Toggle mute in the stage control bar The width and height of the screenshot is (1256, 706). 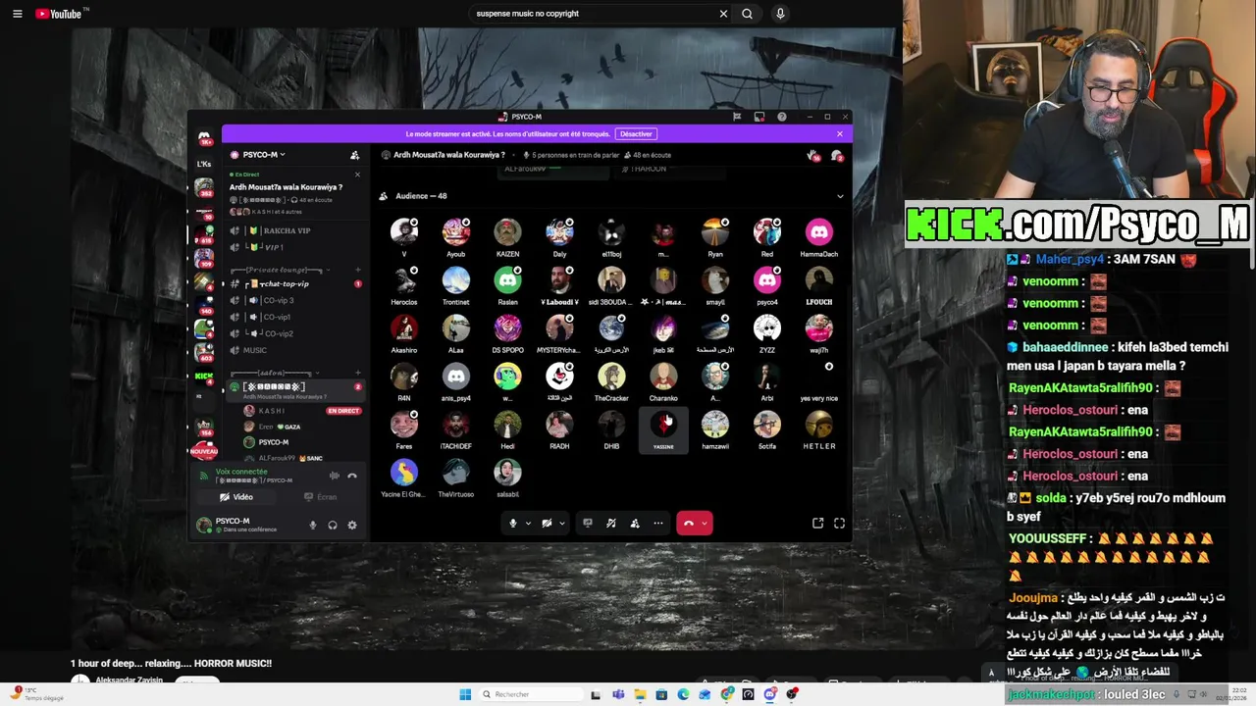(512, 524)
